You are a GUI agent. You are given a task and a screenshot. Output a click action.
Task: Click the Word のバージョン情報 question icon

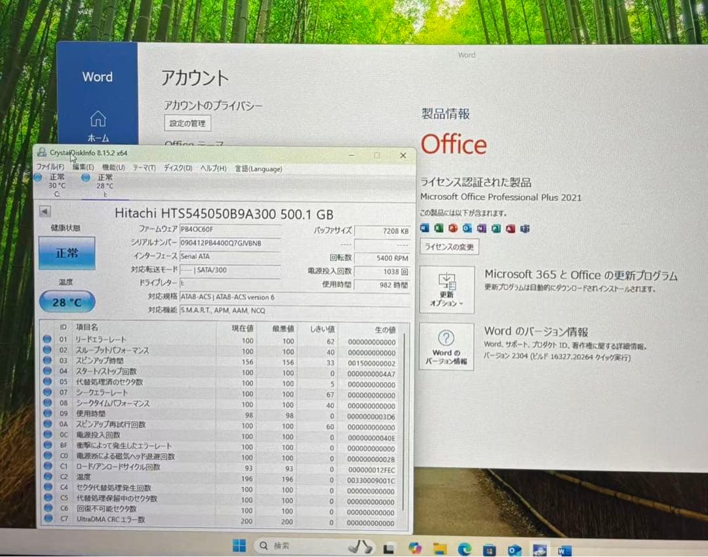pos(448,339)
